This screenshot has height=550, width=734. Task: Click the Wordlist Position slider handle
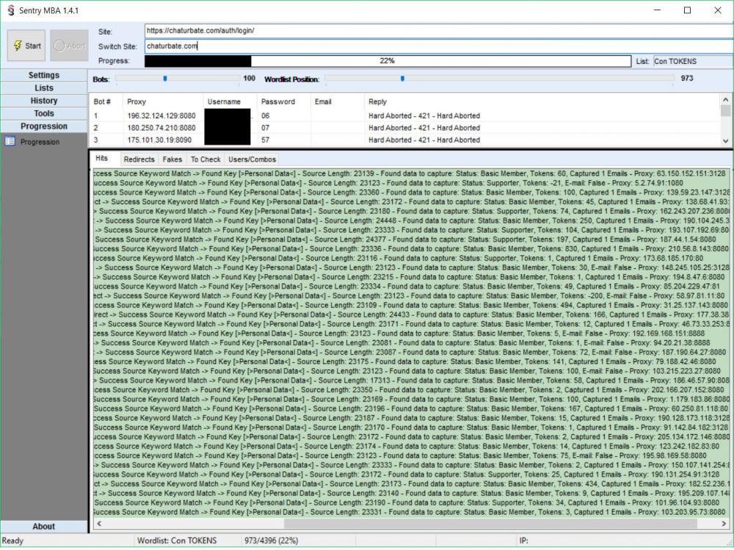click(402, 79)
